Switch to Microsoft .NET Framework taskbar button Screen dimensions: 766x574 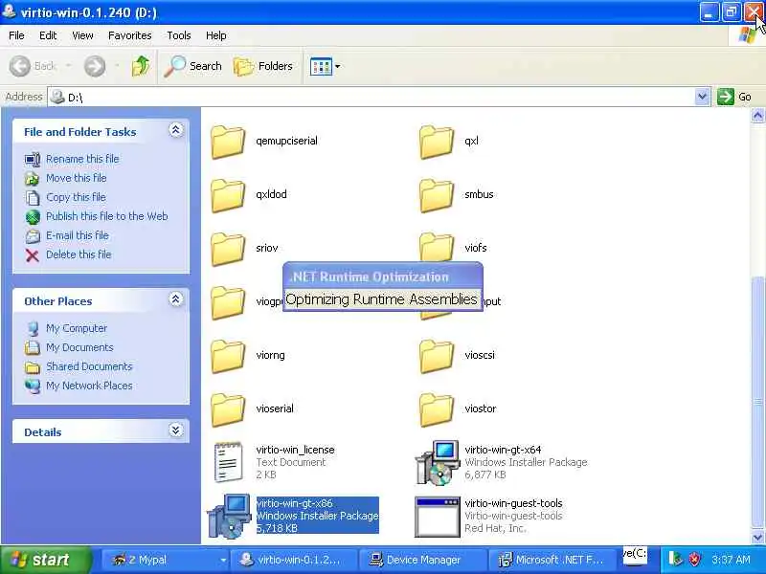coord(552,560)
